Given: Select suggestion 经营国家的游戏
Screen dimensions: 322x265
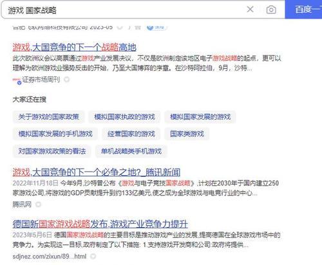Looking at the screenshot, I should 131,134.
